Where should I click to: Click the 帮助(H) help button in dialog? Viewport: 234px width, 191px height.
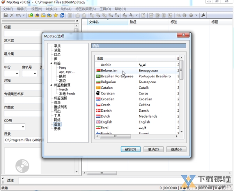click(x=176, y=149)
